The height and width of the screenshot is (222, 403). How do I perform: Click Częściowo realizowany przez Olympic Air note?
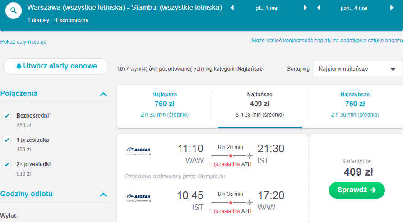(175, 177)
